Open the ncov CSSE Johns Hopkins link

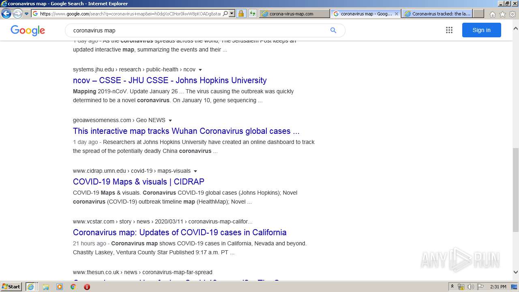pyautogui.click(x=169, y=80)
